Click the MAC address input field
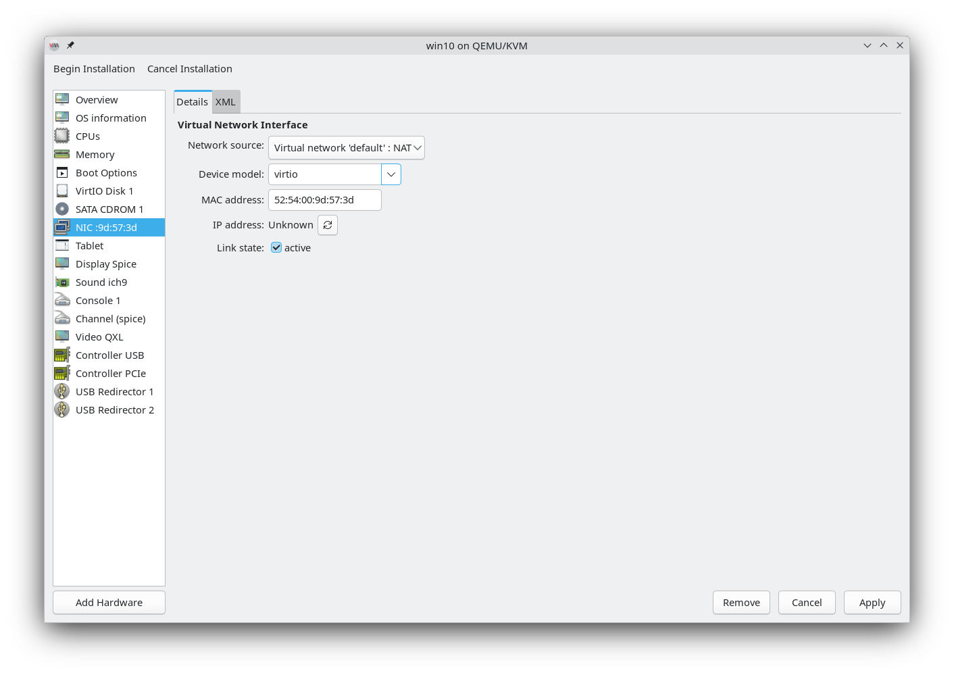This screenshot has width=954, height=675. (324, 200)
